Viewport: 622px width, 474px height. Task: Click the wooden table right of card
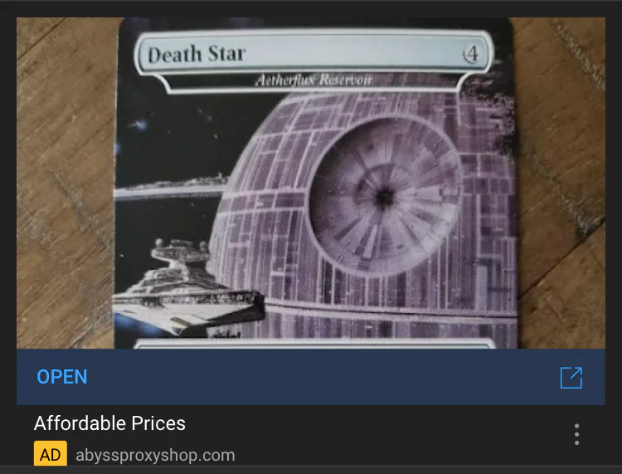[561, 183]
